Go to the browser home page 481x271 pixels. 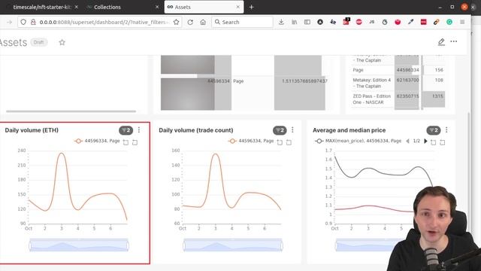203,22
